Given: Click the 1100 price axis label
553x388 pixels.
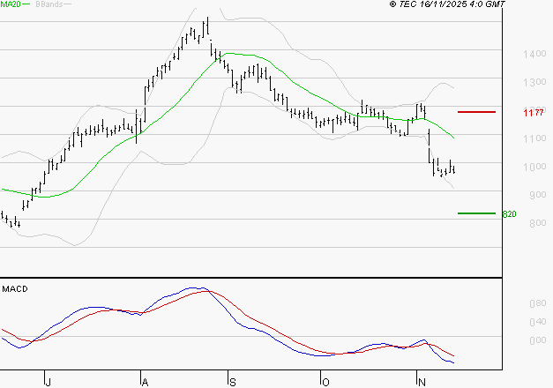Looking at the screenshot, I should pos(534,138).
